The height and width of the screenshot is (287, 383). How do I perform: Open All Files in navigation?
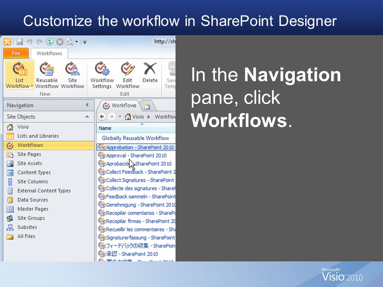click(x=49, y=236)
